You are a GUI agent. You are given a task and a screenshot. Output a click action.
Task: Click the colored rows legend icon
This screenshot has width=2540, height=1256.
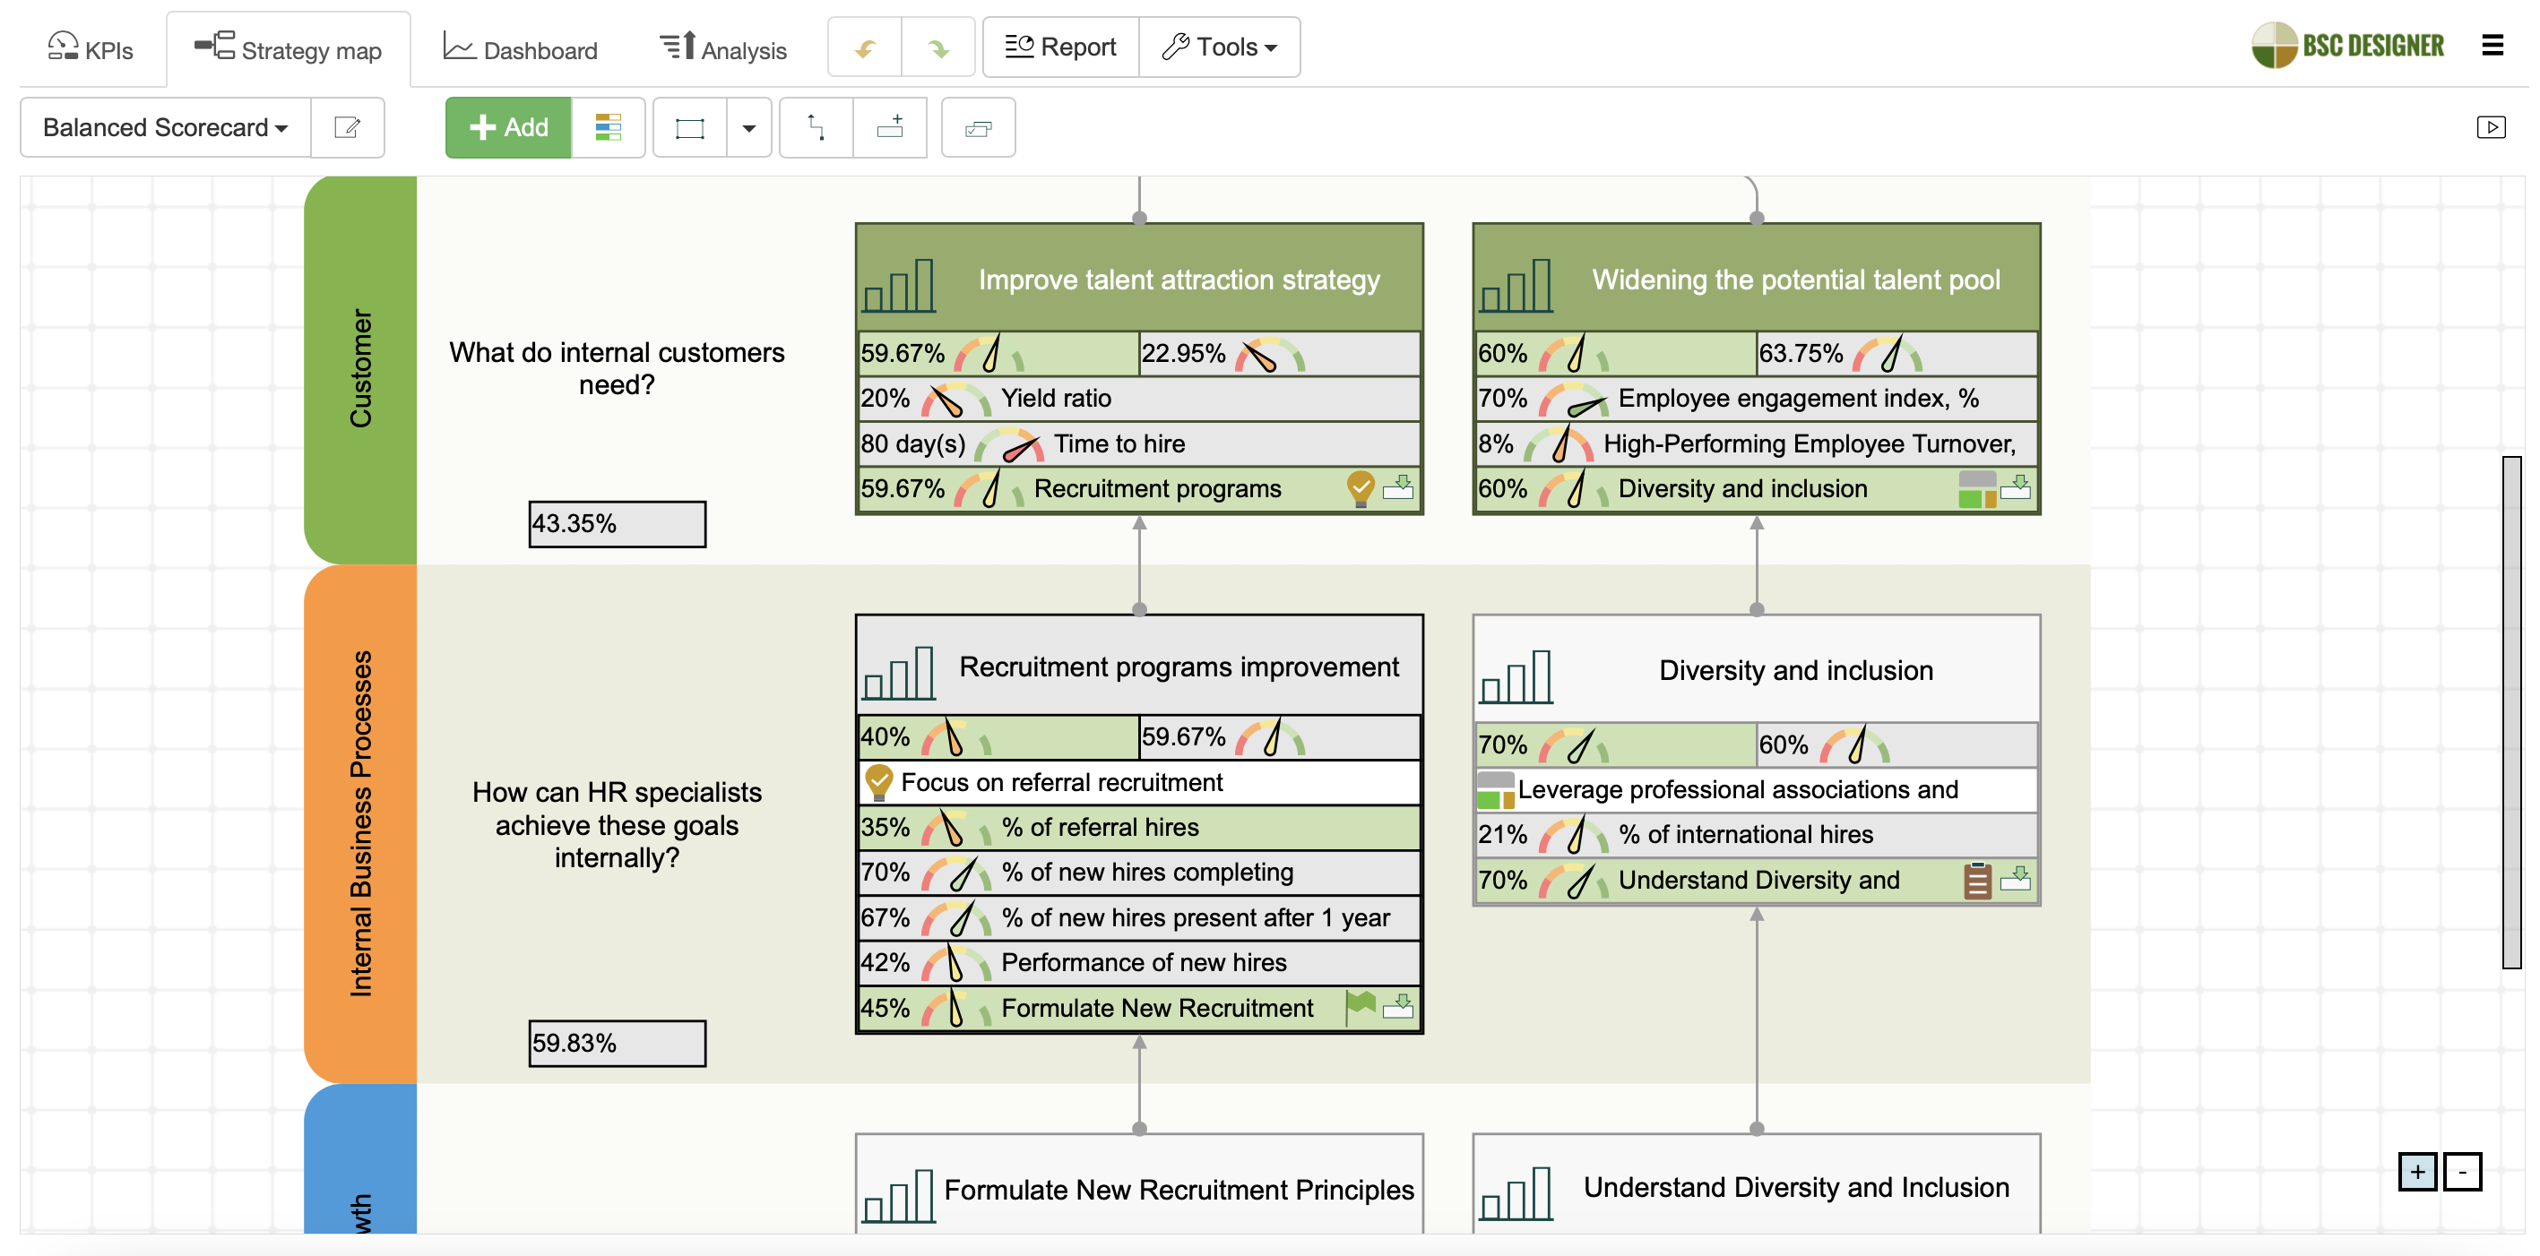pyautogui.click(x=608, y=127)
